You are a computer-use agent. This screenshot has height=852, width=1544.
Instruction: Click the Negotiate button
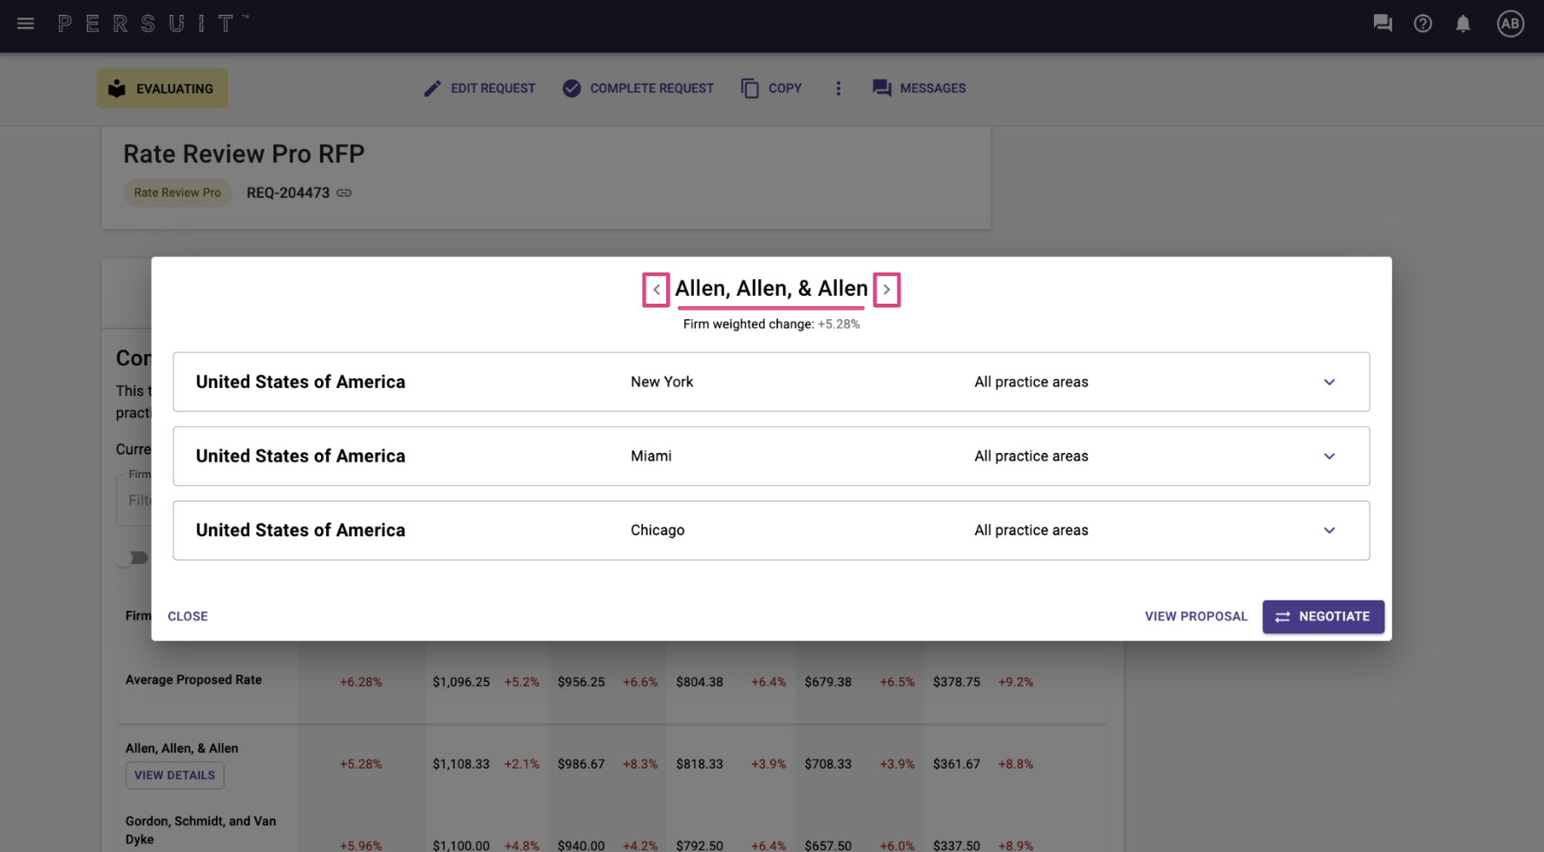(1323, 617)
